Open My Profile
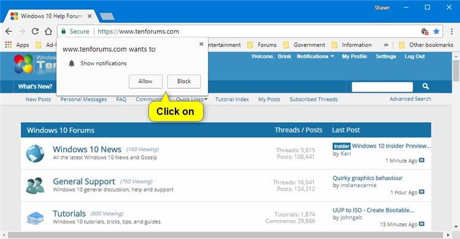Viewport: 460px width, 239px height. coord(355,56)
